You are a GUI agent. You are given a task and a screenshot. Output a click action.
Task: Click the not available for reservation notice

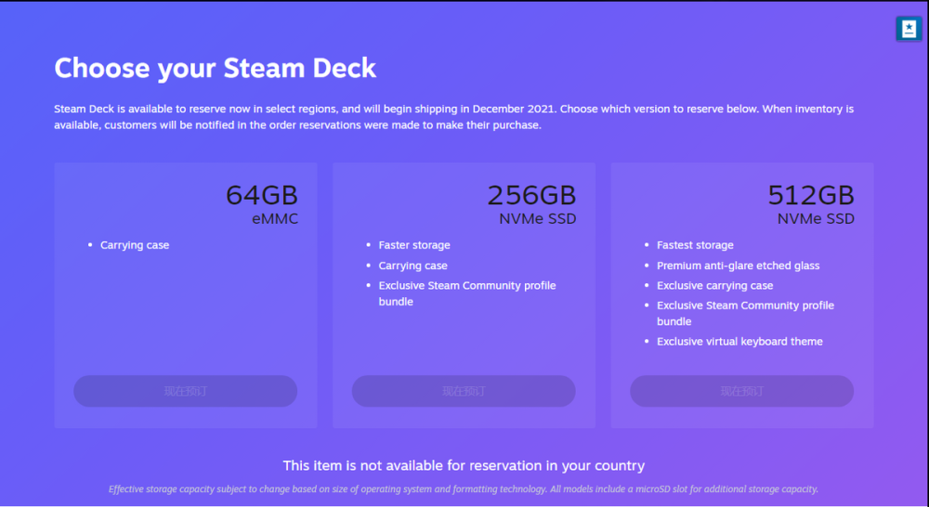point(464,465)
